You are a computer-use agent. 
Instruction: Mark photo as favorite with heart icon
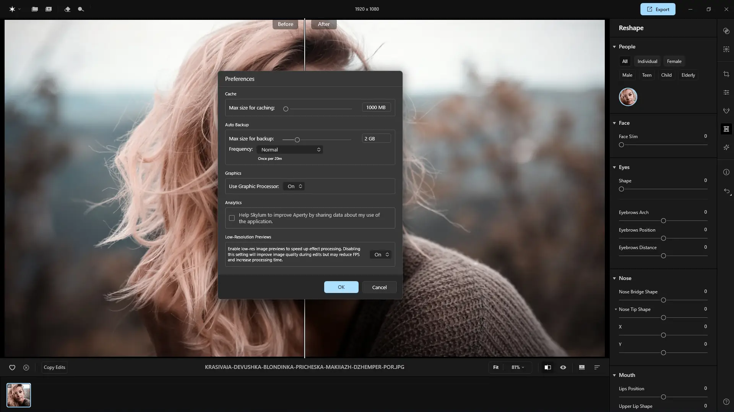tap(12, 367)
